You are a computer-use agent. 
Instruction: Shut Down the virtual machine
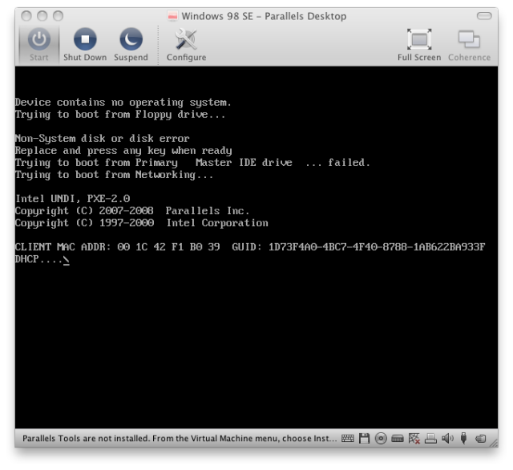pyautogui.click(x=85, y=45)
